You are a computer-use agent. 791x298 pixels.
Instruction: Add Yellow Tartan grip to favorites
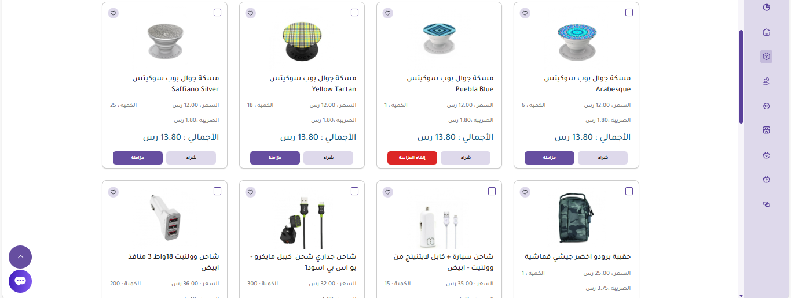pos(251,13)
